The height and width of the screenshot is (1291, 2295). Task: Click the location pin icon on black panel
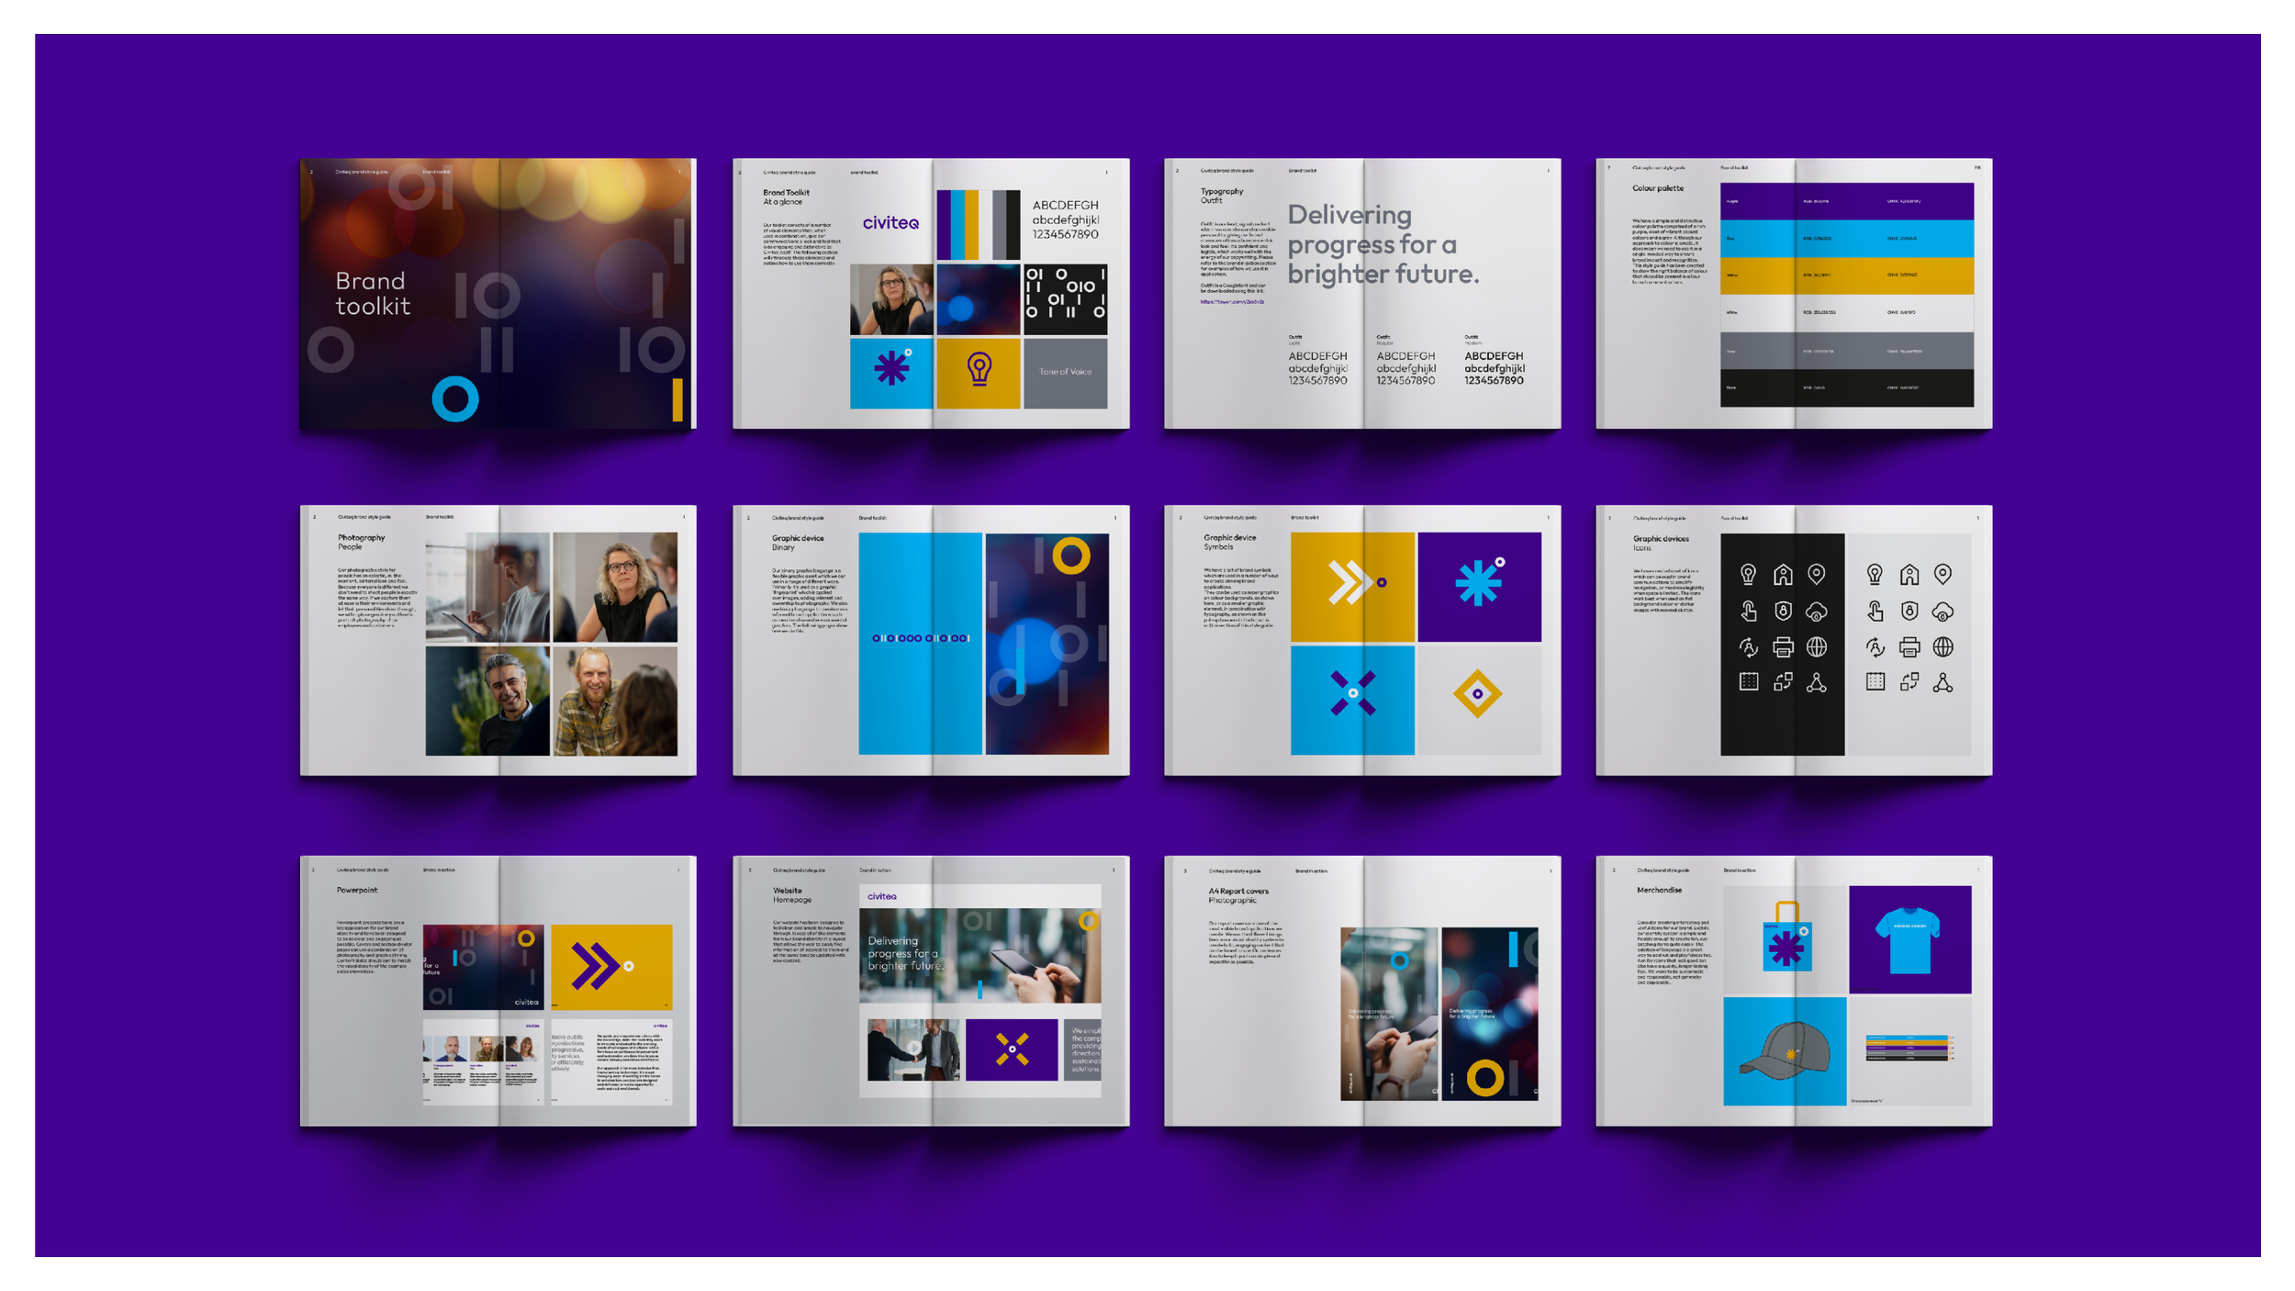1816,575
